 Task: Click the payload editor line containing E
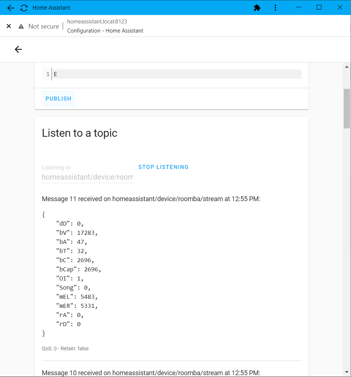(x=176, y=74)
